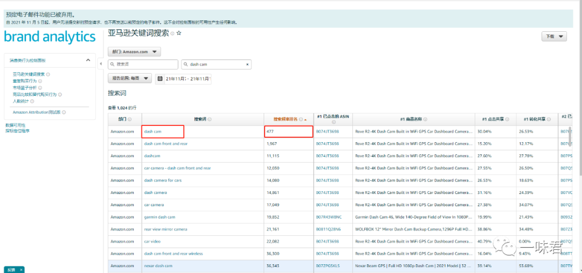Open the garmin dash cam link
Viewport: 582px width, 273px height.
click(x=160, y=217)
